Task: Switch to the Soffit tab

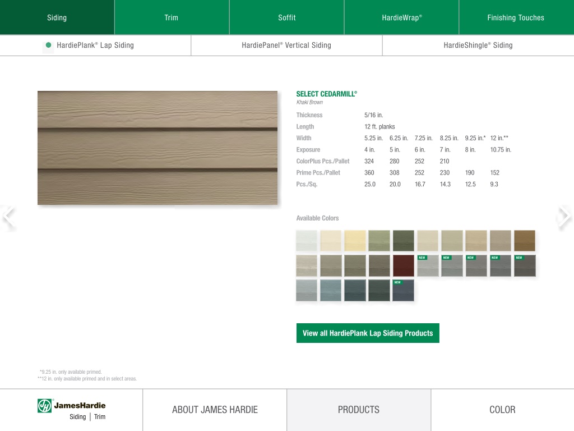Action: coord(286,17)
